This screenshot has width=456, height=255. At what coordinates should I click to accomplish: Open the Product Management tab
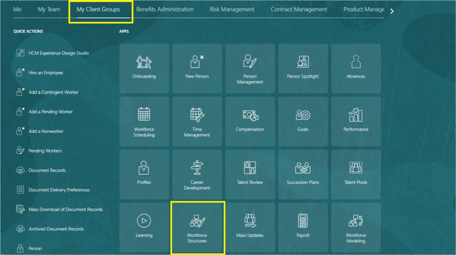[363, 9]
